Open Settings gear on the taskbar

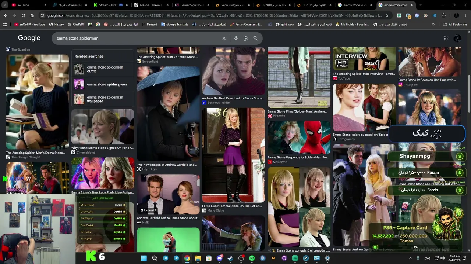(327, 258)
